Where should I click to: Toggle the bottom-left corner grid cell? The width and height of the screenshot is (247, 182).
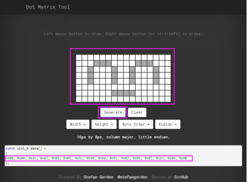(79, 99)
